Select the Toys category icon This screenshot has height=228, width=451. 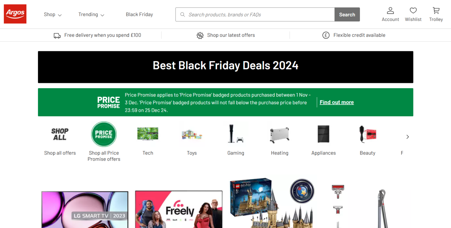pos(192,134)
